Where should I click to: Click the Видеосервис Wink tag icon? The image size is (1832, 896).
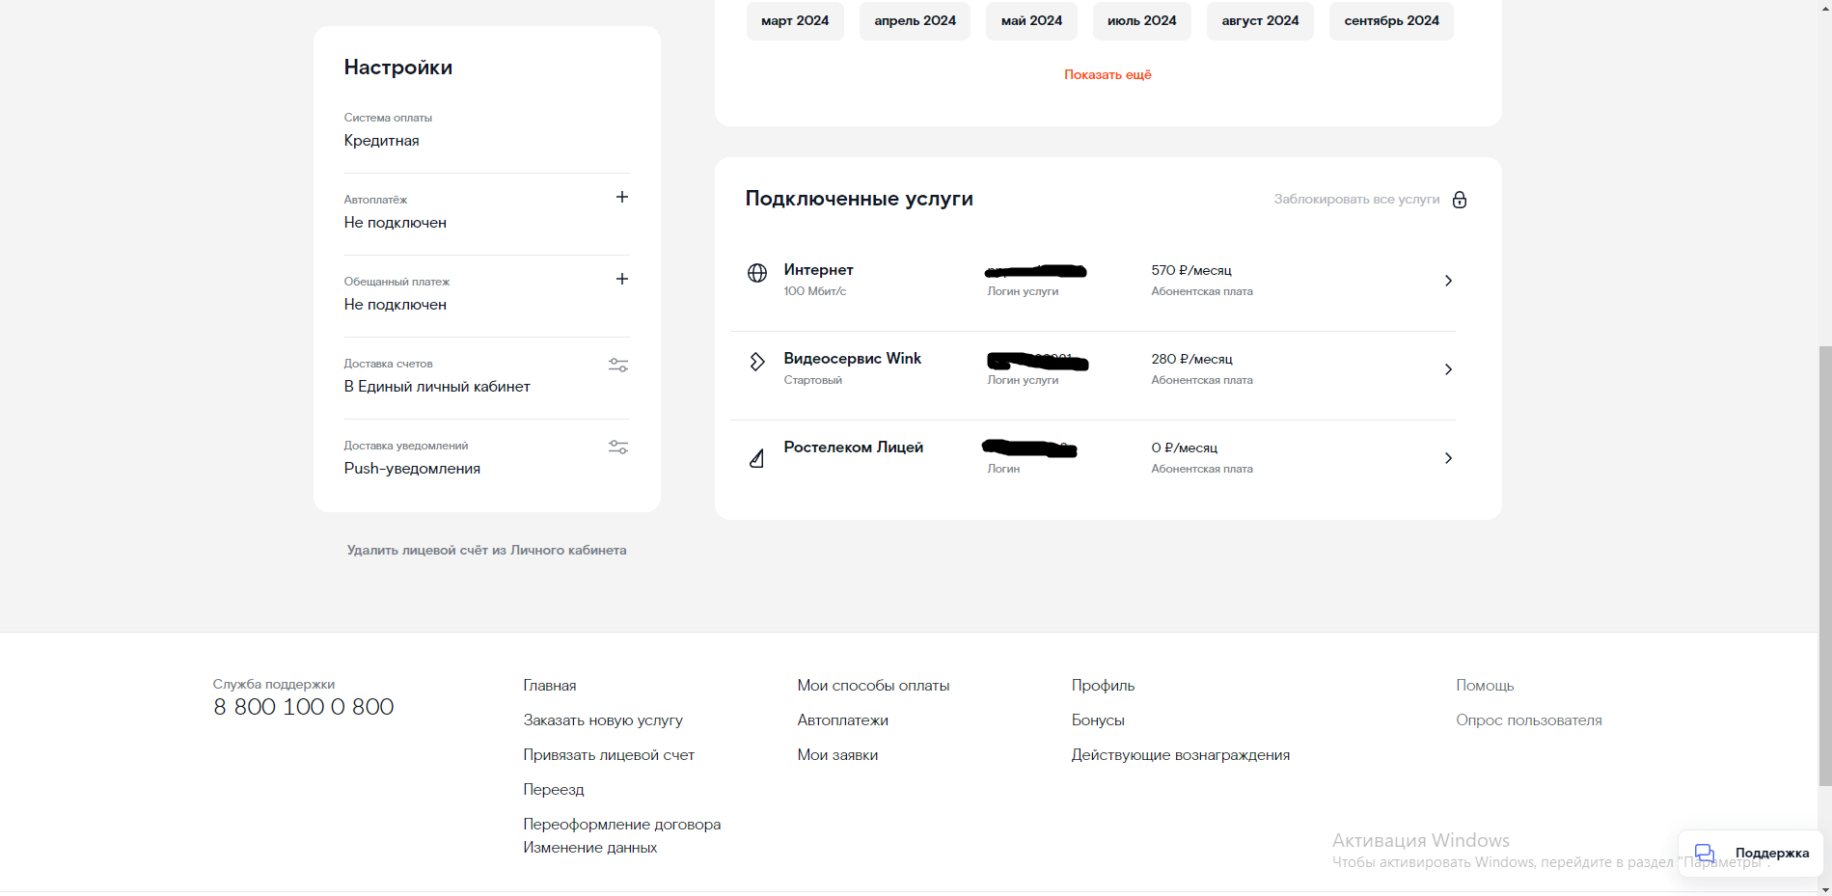point(757,362)
